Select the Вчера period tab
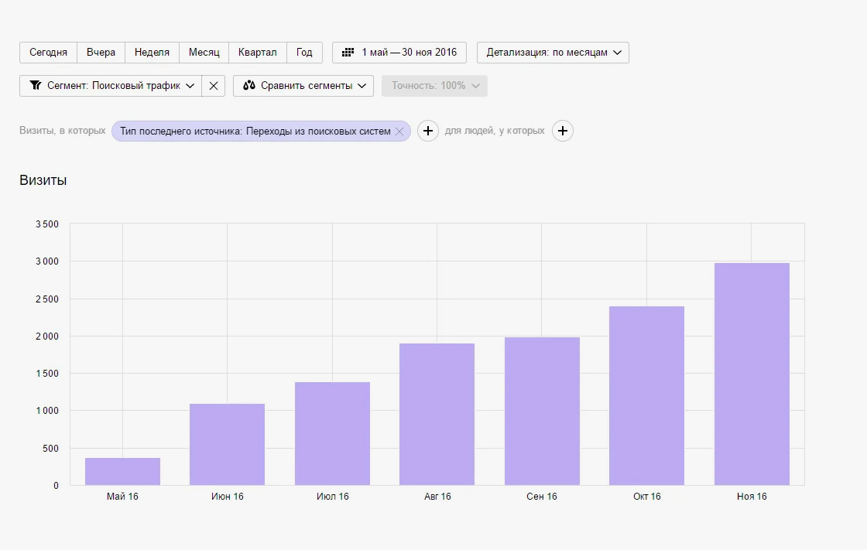The width and height of the screenshot is (867, 550). click(101, 53)
